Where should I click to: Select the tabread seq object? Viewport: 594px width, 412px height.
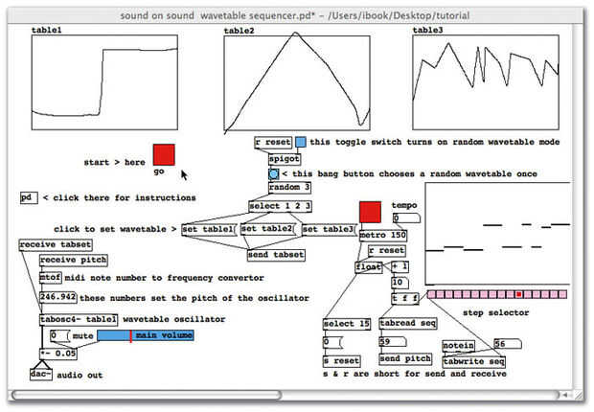[x=408, y=323]
